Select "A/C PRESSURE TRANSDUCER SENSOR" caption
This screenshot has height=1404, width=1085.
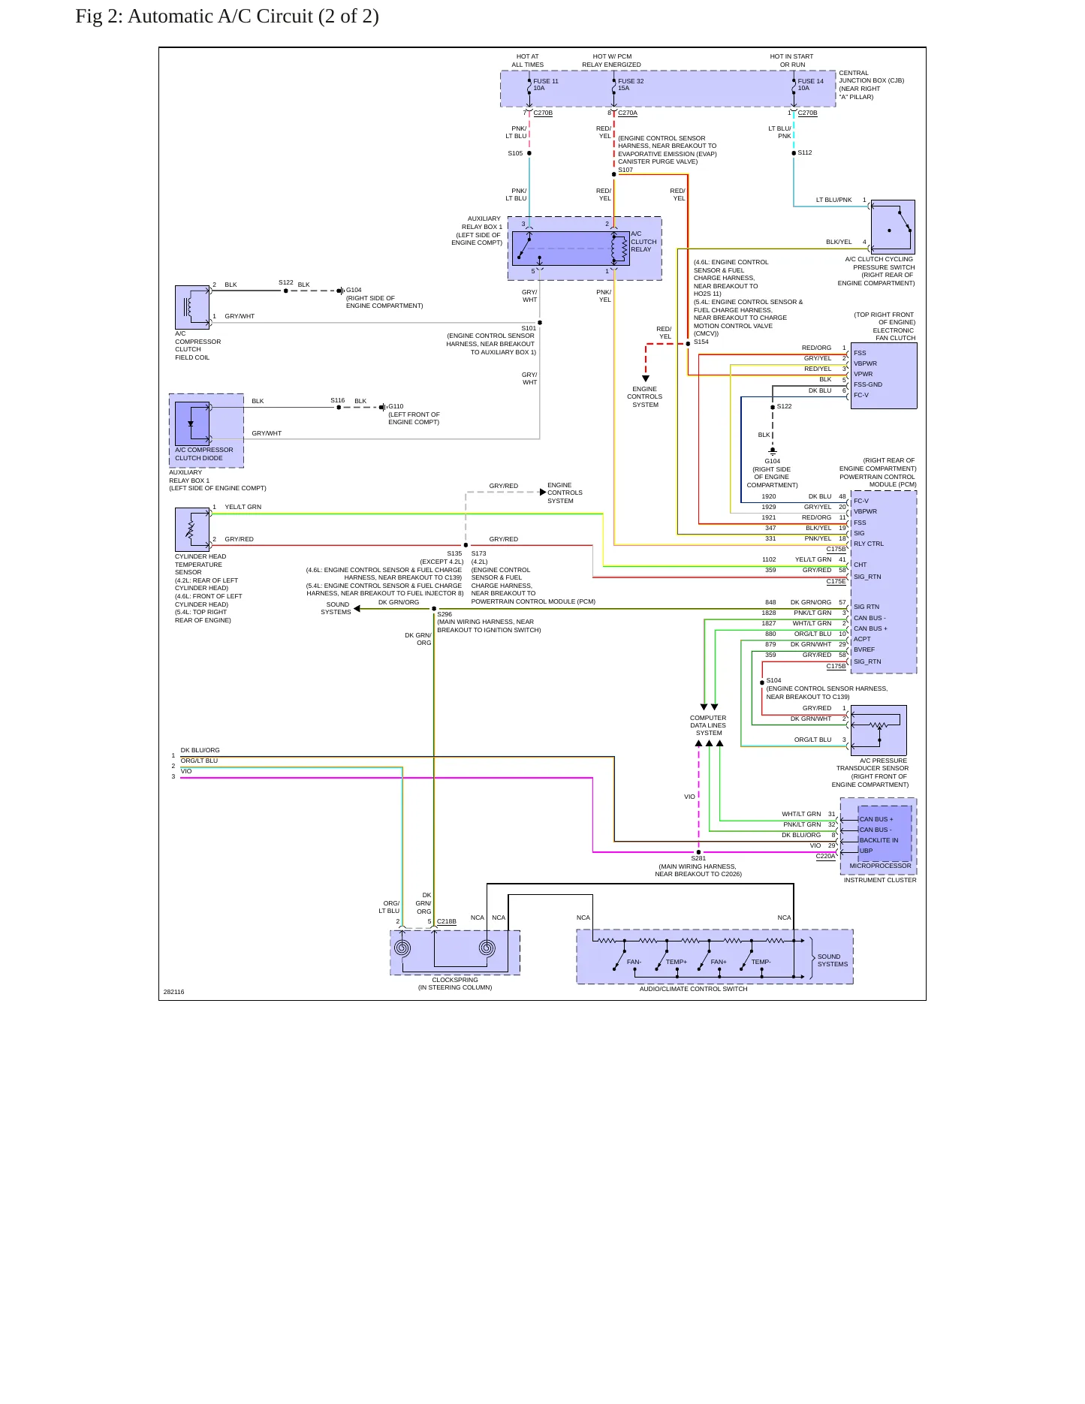[x=873, y=764]
